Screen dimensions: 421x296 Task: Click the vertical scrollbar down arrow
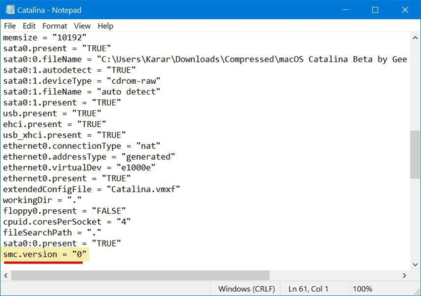tap(415, 265)
